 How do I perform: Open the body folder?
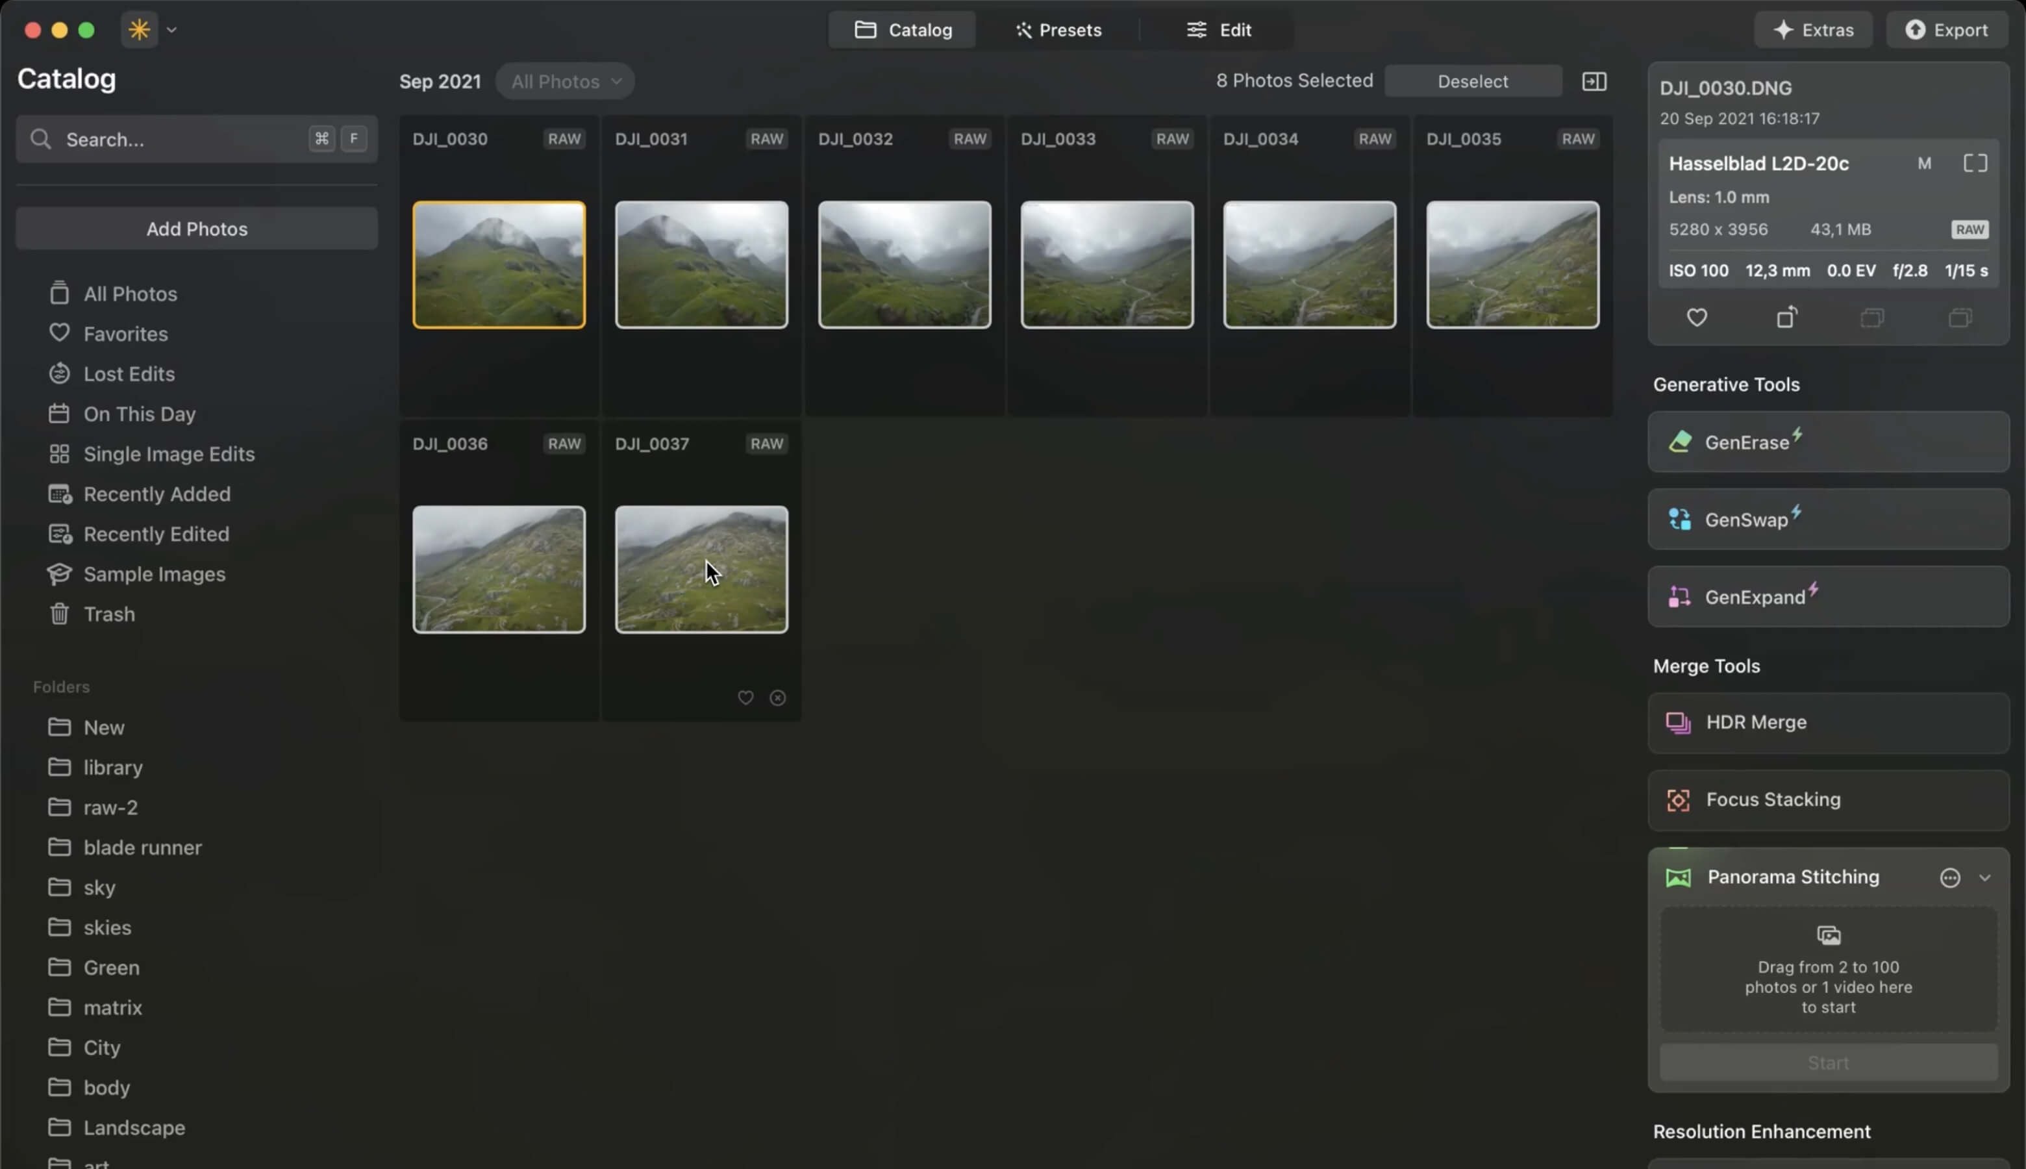[106, 1088]
